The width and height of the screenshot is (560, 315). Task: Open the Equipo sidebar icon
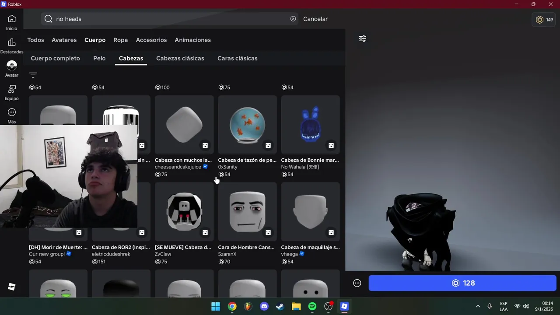pyautogui.click(x=12, y=89)
